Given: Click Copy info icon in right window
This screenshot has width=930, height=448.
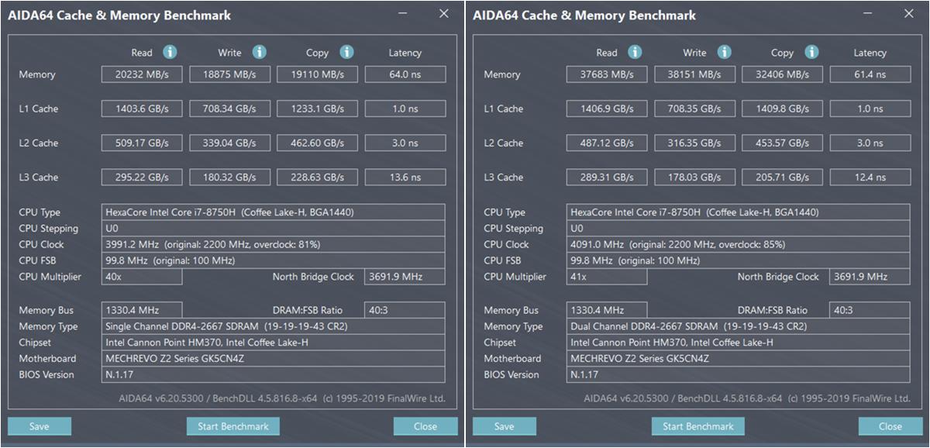Looking at the screenshot, I should (811, 52).
